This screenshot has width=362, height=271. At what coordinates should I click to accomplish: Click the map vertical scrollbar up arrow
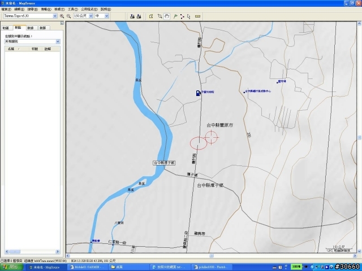coord(359,24)
